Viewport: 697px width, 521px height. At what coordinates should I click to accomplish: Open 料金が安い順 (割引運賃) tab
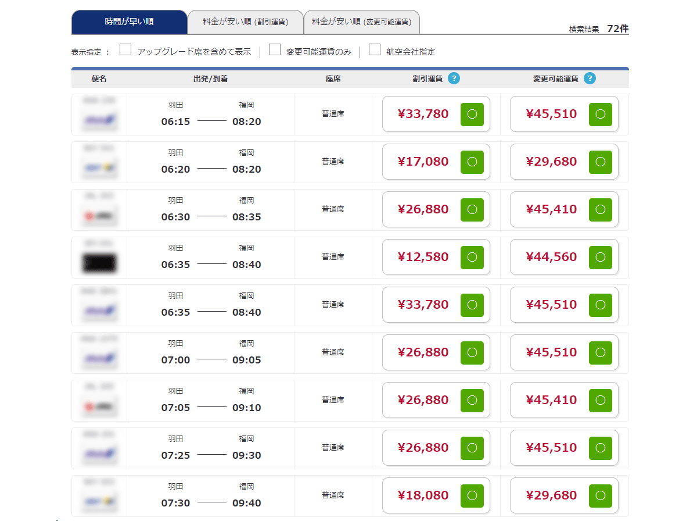click(245, 22)
